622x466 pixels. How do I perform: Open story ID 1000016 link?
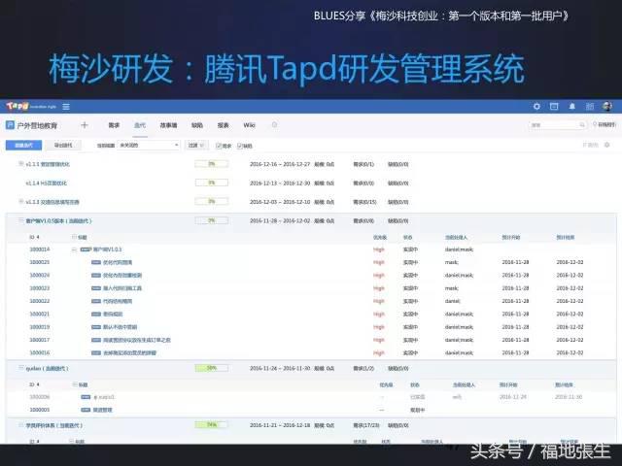40,352
